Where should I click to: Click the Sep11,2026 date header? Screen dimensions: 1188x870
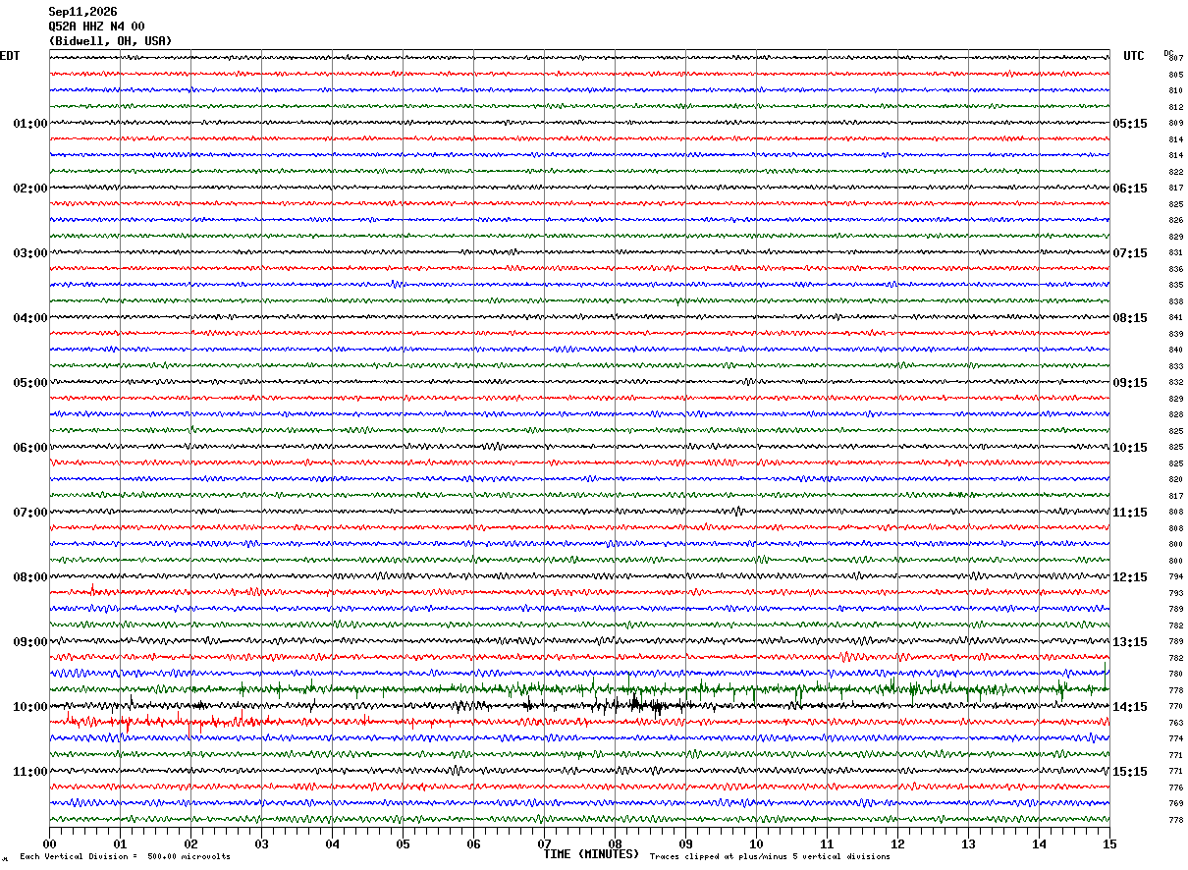coord(83,12)
